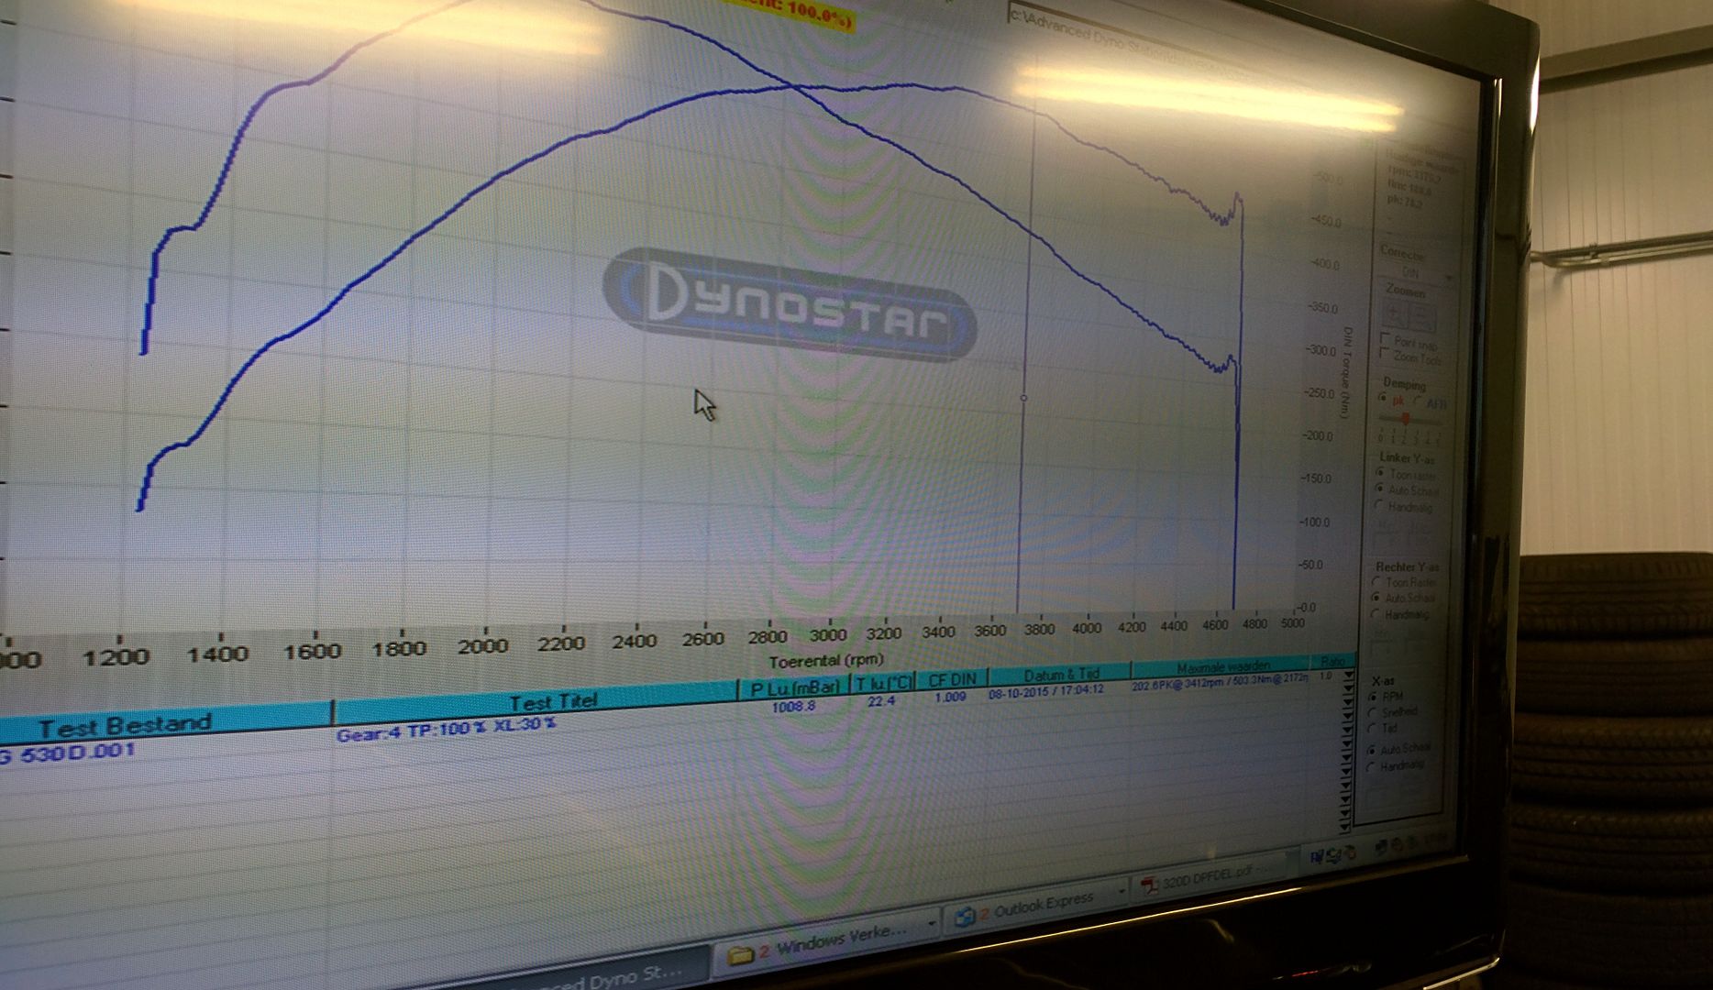Enable the Point snap checkbox

point(1385,339)
